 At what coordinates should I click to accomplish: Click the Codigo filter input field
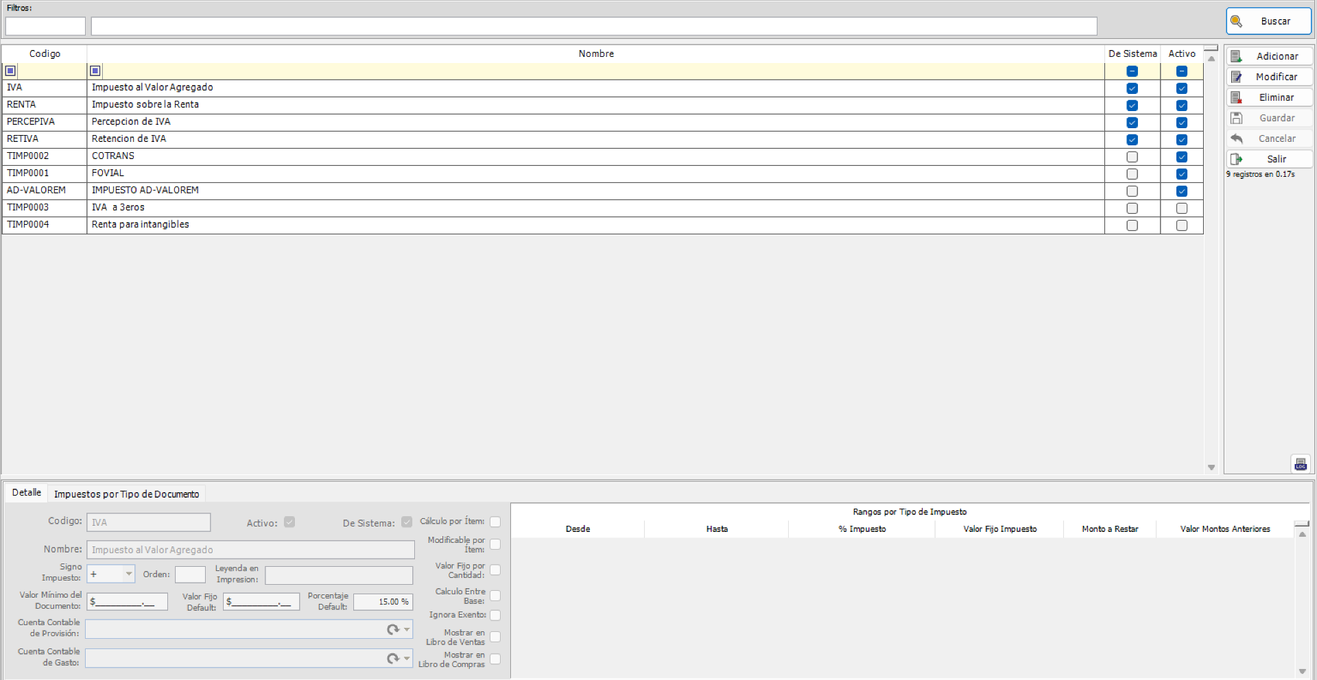pyautogui.click(x=45, y=26)
